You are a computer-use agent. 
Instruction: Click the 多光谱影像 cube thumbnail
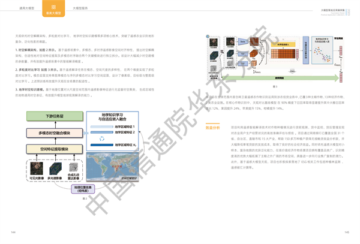click(x=55, y=169)
